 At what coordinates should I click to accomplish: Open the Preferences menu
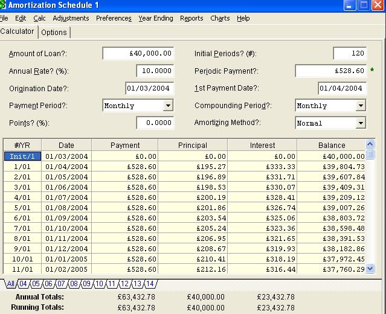(x=114, y=18)
